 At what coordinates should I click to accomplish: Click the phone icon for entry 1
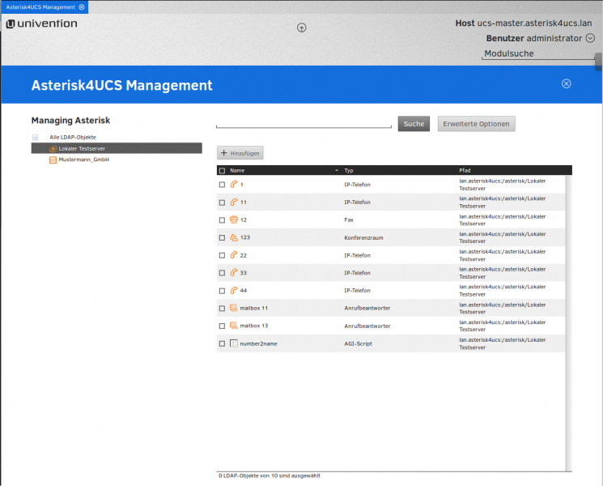234,185
